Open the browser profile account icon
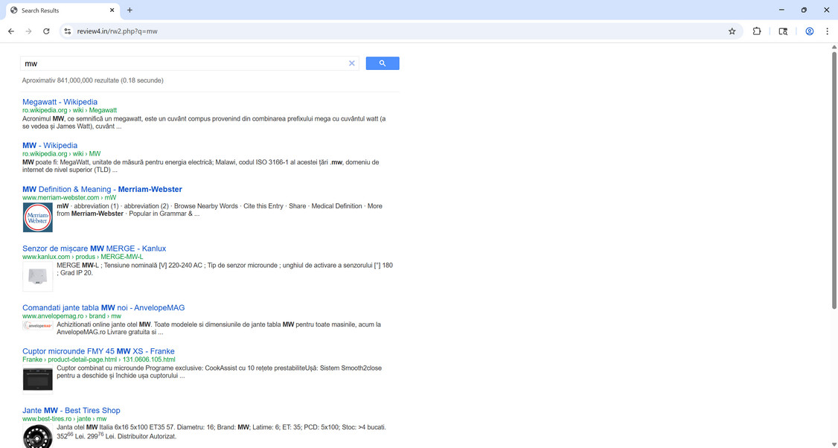 click(809, 31)
